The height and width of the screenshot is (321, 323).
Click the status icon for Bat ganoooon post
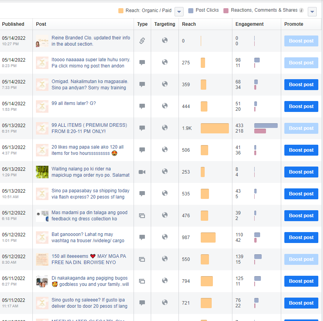[142, 237]
